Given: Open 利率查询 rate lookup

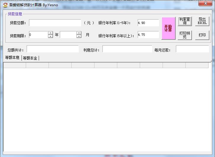Looking at the screenshot, I should tap(185, 21).
